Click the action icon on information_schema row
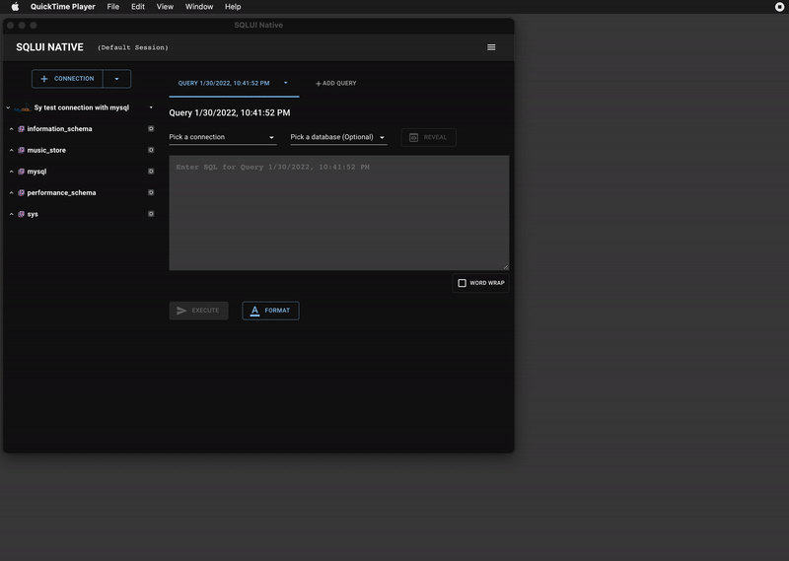This screenshot has width=789, height=561. click(x=151, y=129)
